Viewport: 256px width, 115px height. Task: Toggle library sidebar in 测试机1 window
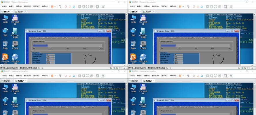pos(79,7)
